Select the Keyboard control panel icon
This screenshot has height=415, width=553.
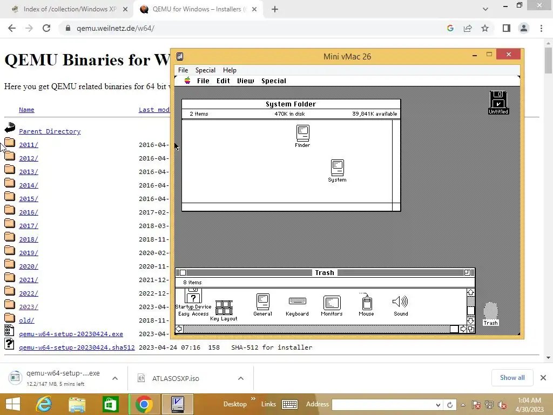(298, 301)
